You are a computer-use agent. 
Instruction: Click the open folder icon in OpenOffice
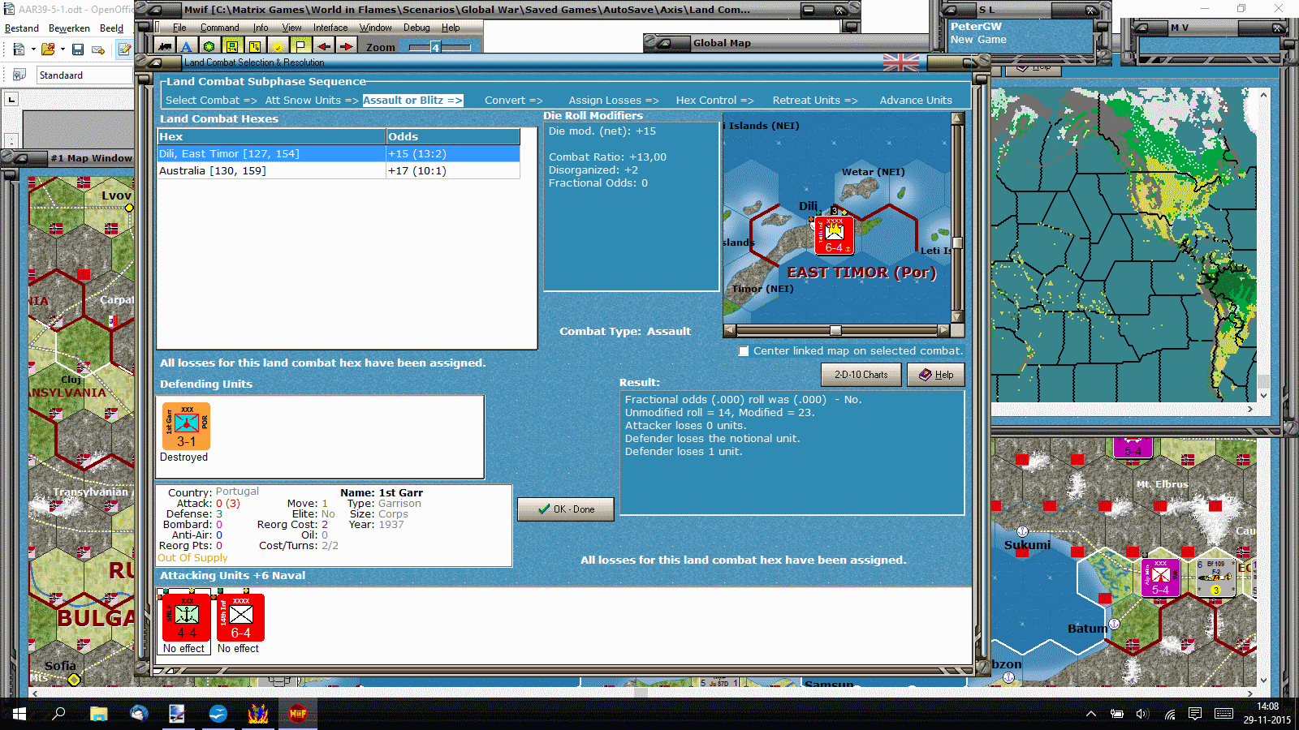click(x=48, y=49)
